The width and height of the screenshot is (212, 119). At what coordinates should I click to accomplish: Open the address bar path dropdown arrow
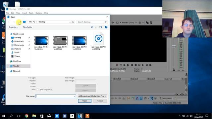(x=70, y=22)
